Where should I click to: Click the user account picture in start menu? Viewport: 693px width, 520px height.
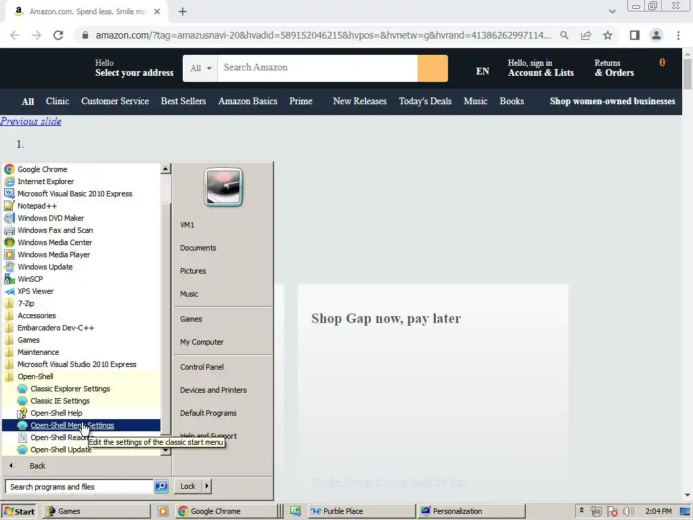click(x=223, y=187)
